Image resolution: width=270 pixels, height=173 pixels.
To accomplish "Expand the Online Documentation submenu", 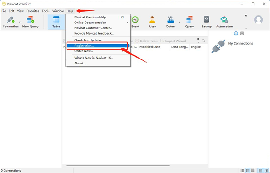I will tap(98, 23).
